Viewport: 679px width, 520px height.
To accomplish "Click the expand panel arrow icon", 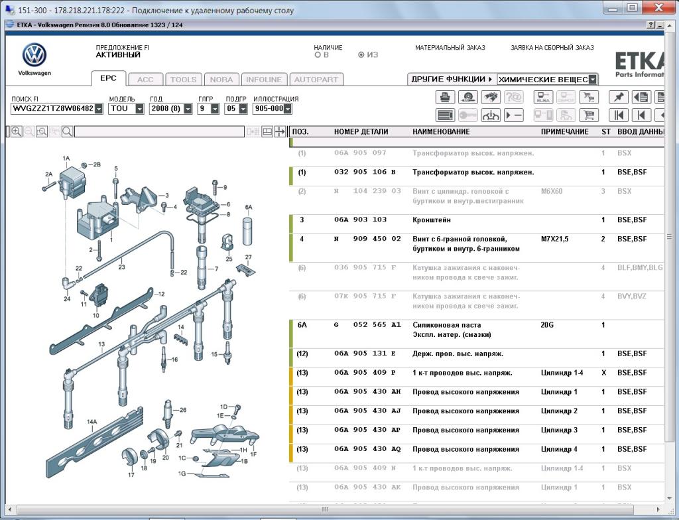I will [280, 131].
